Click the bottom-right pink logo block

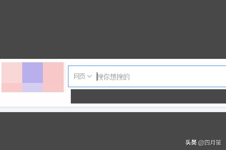tap(53, 87)
